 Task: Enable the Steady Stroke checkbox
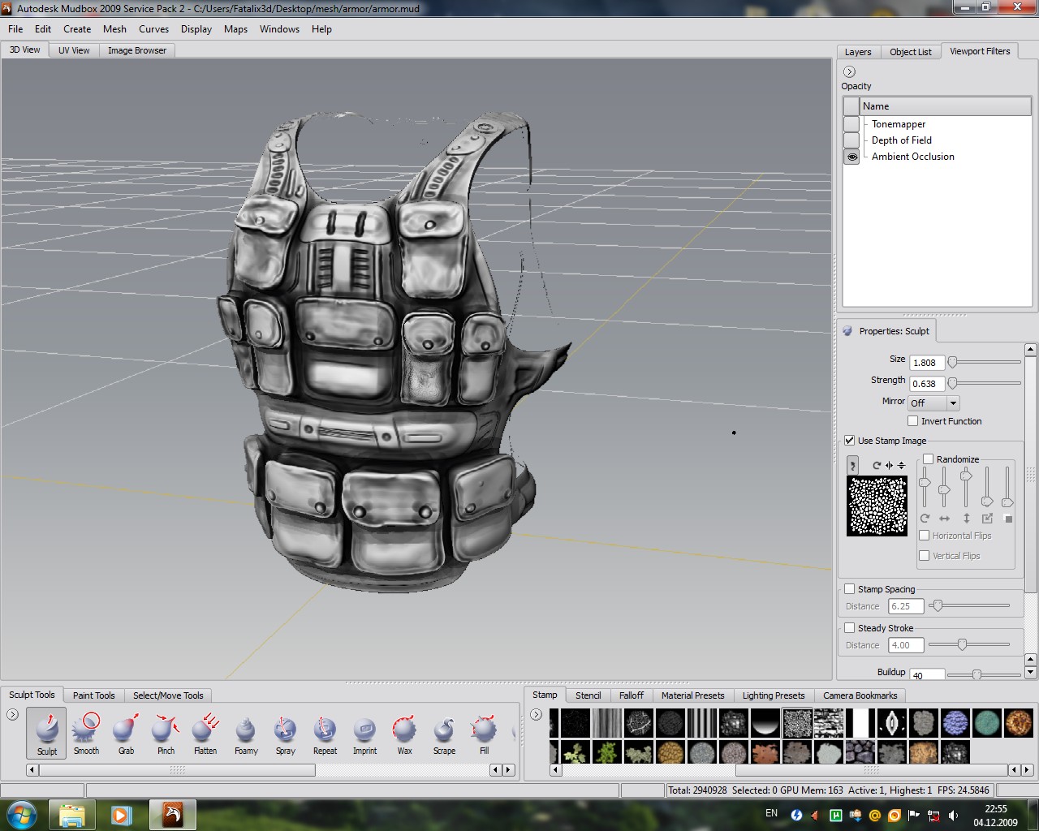tap(849, 628)
